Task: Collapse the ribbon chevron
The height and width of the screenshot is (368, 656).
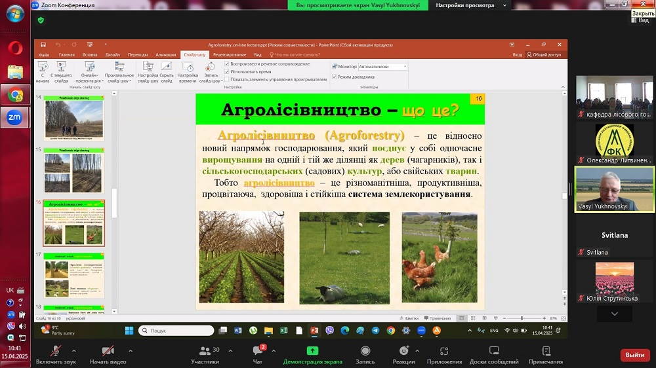Action: 563,87
